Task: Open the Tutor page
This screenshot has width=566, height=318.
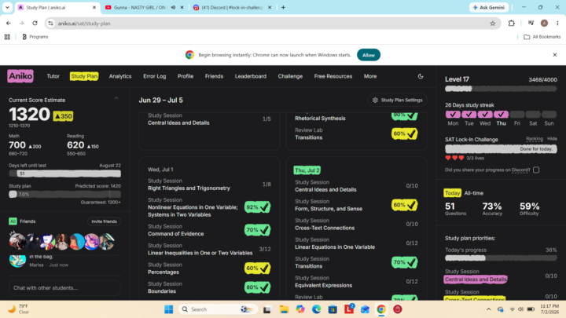Action: [53, 76]
